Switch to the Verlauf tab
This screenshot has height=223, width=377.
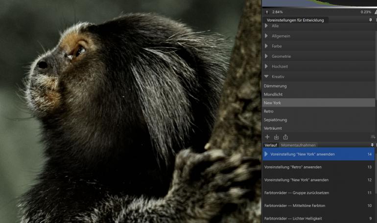(x=271, y=145)
